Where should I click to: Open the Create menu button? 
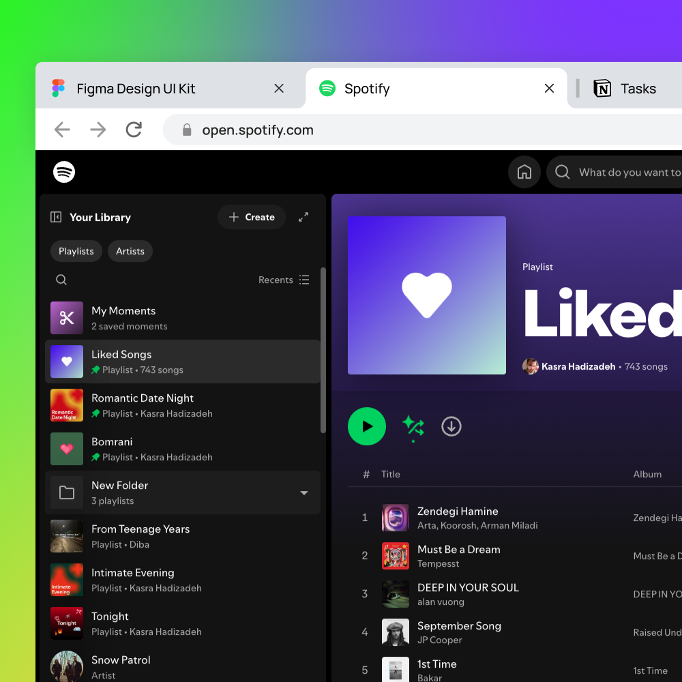pos(252,217)
